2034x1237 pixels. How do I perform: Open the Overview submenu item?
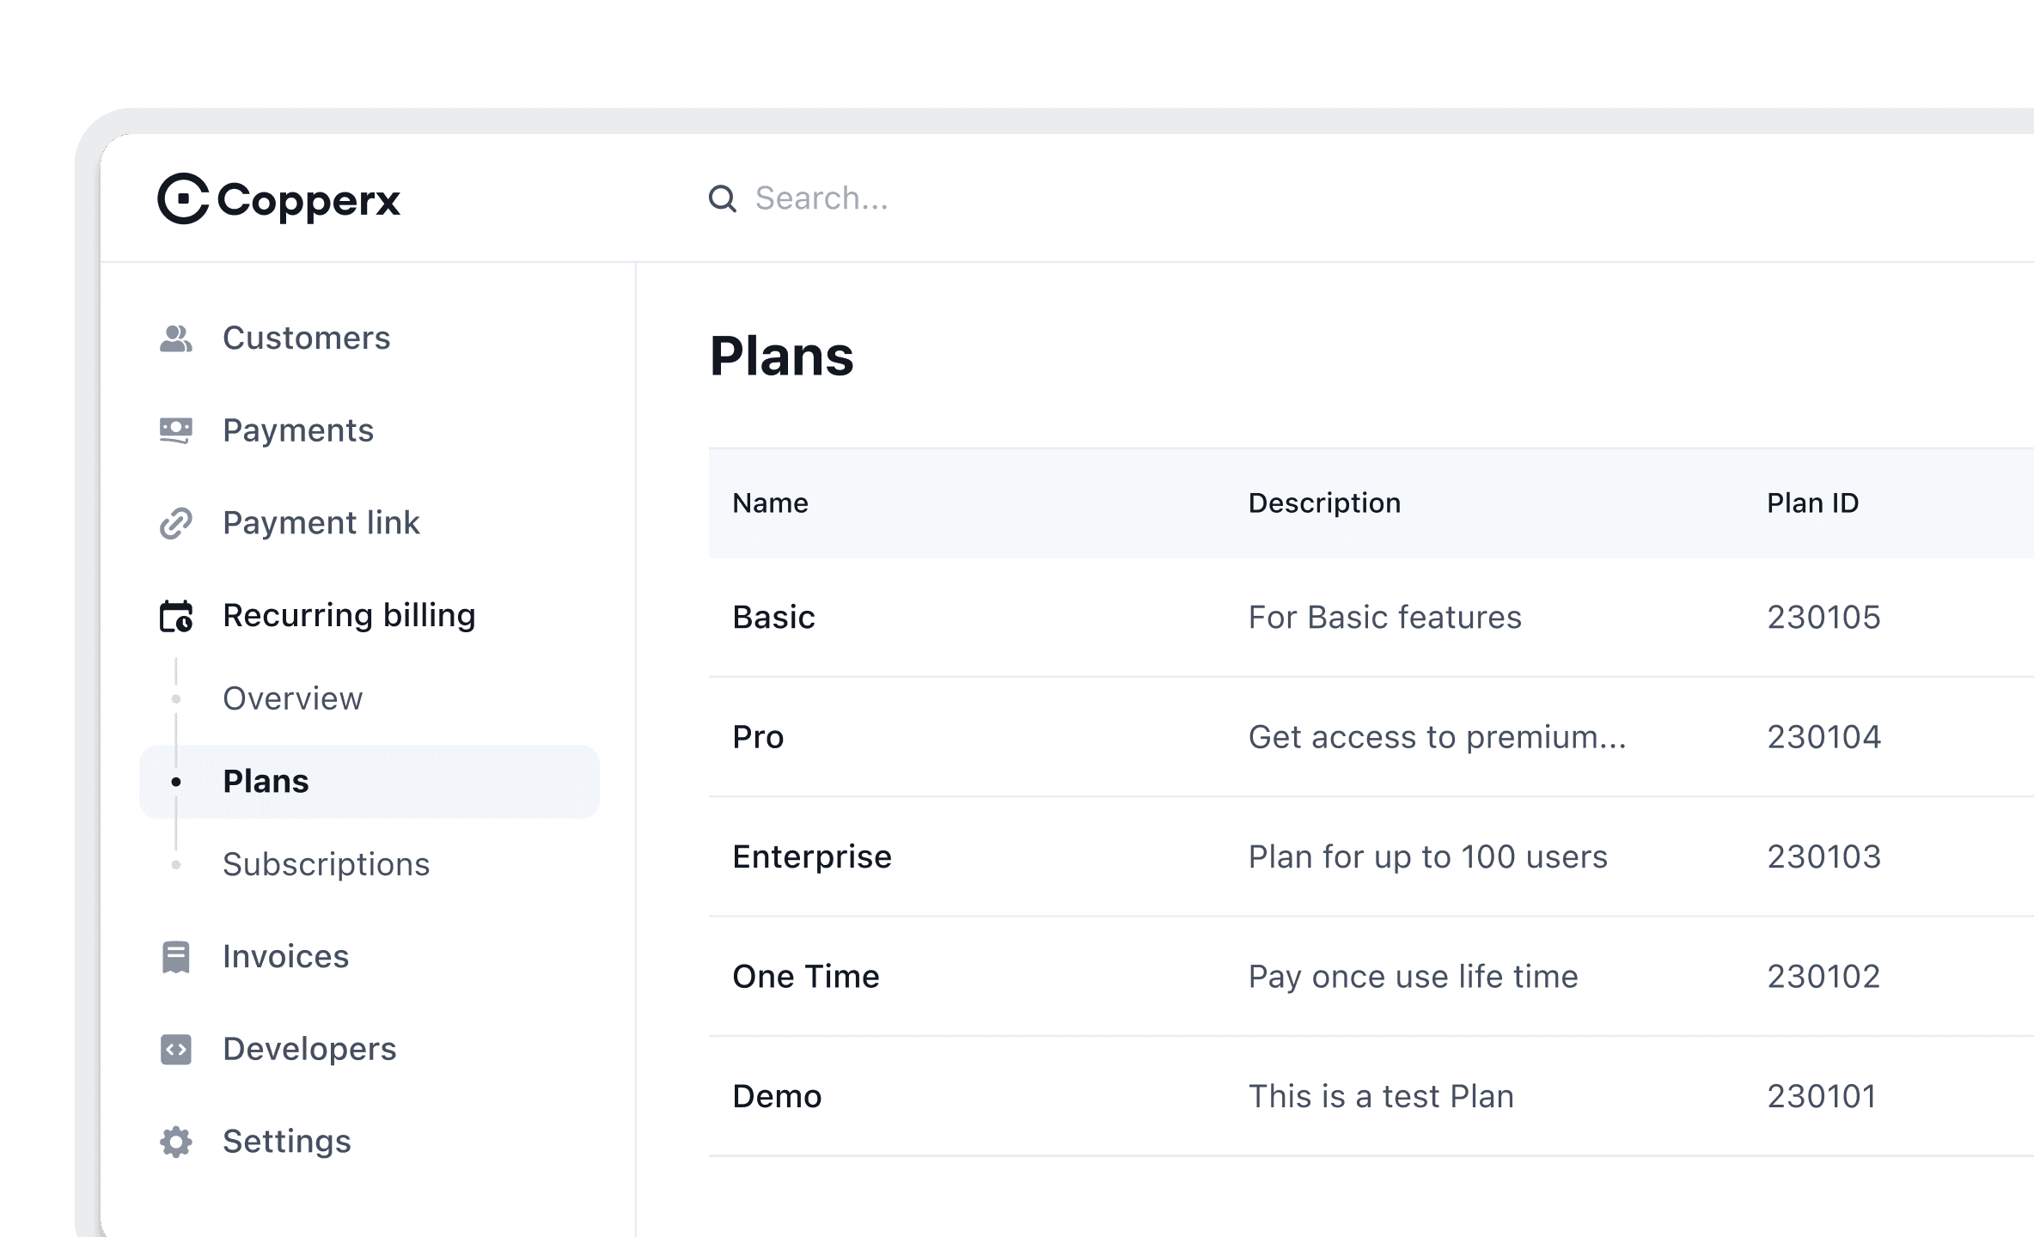click(x=293, y=698)
